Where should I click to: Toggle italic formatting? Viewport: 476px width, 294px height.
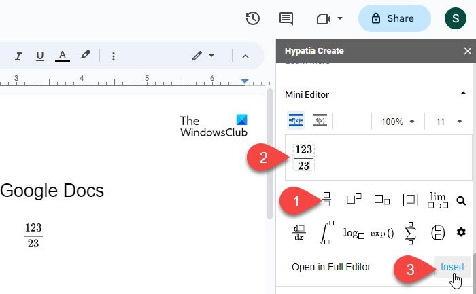pos(18,56)
